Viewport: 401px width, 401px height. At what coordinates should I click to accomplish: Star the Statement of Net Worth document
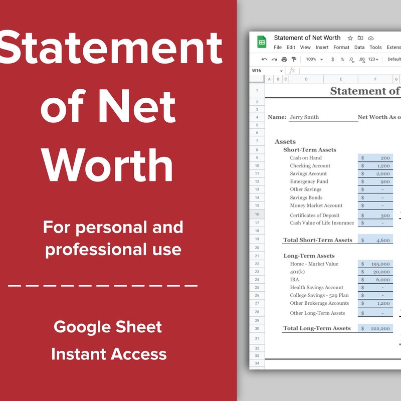pos(350,38)
